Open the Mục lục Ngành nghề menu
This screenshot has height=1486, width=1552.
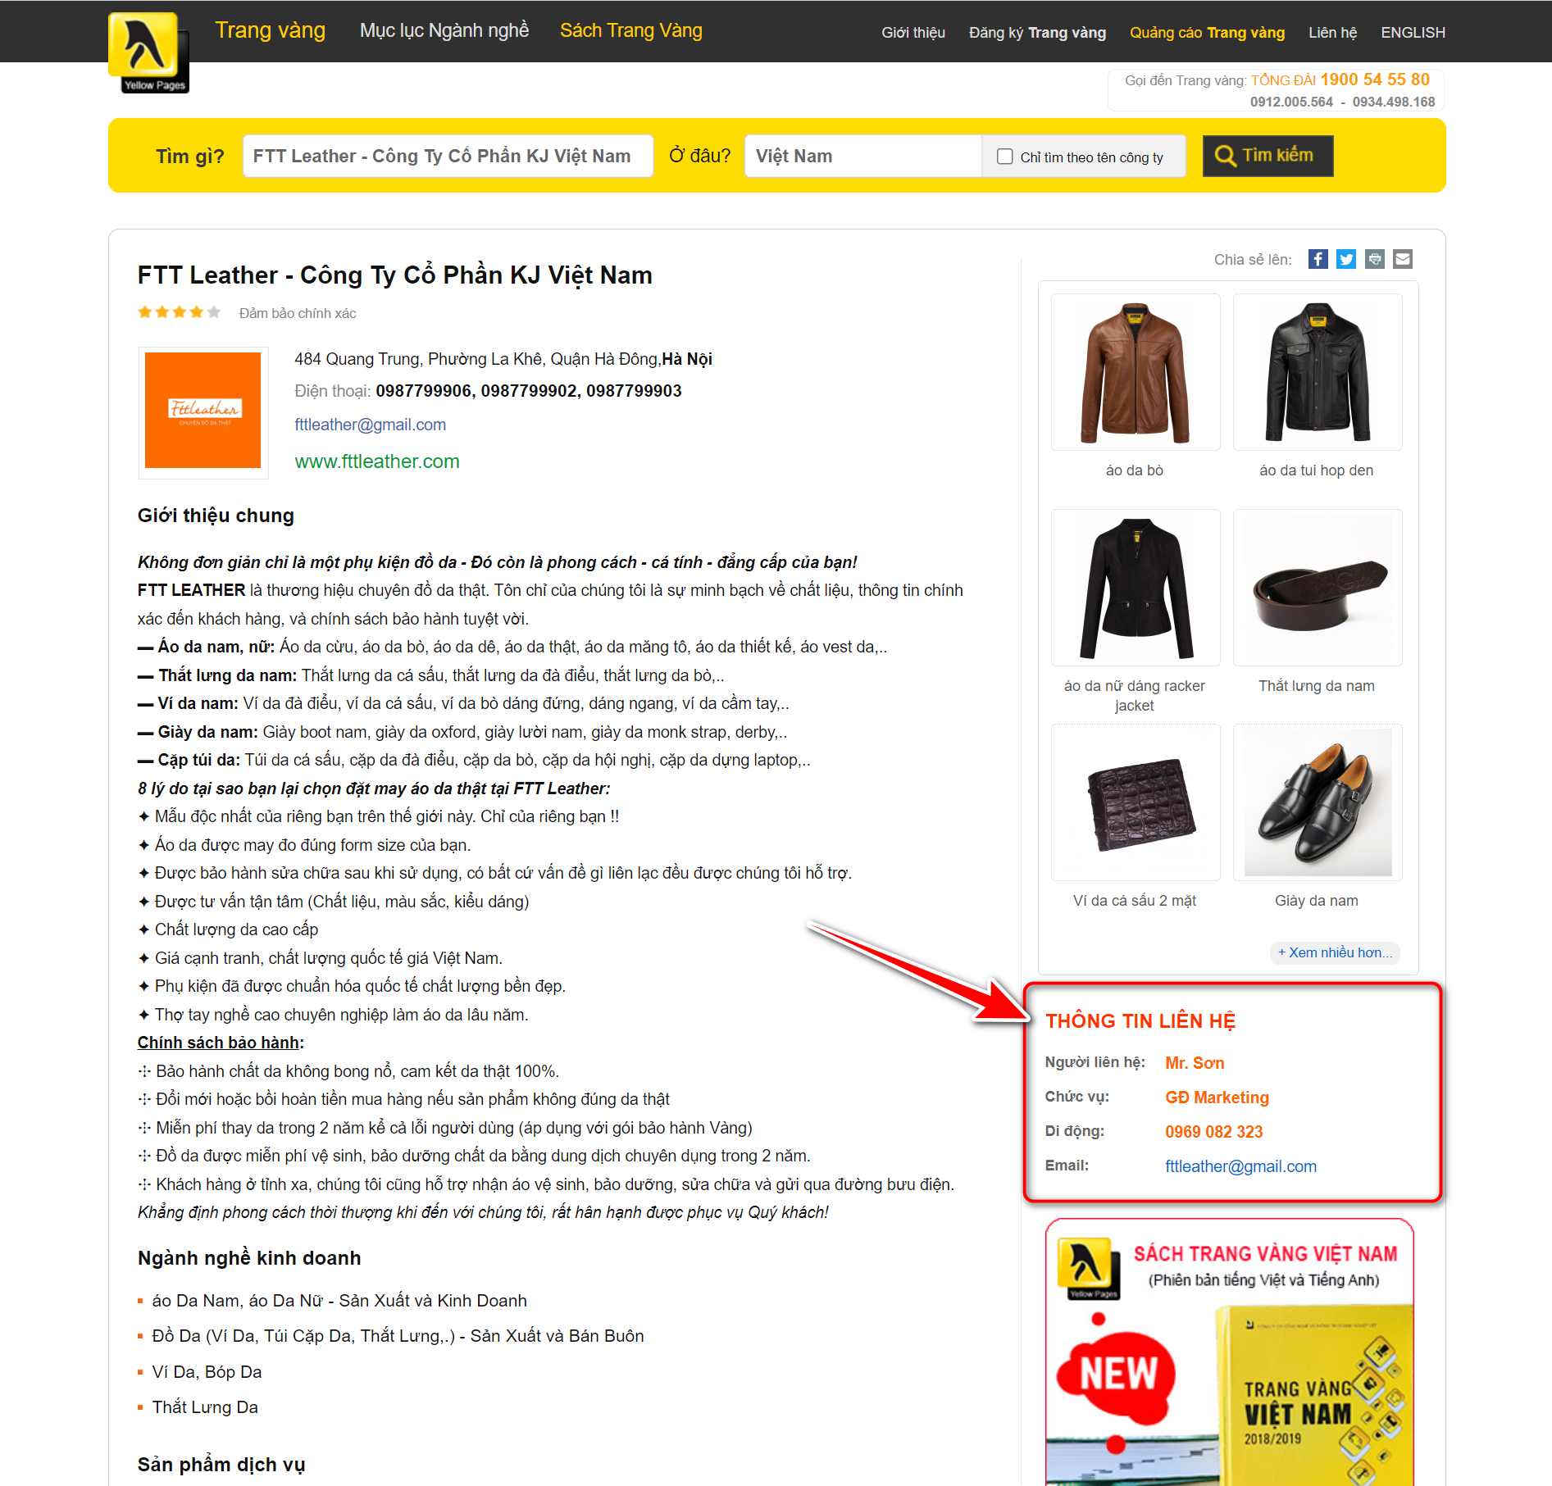coord(444,30)
